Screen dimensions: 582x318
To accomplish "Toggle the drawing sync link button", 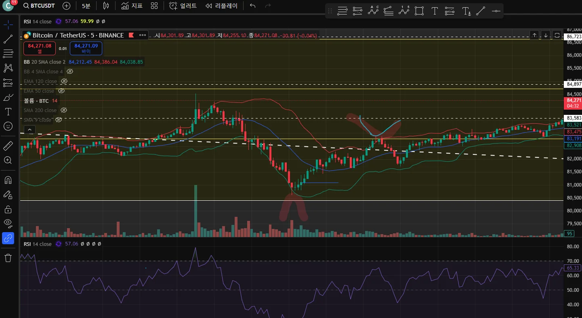I will click(x=8, y=238).
